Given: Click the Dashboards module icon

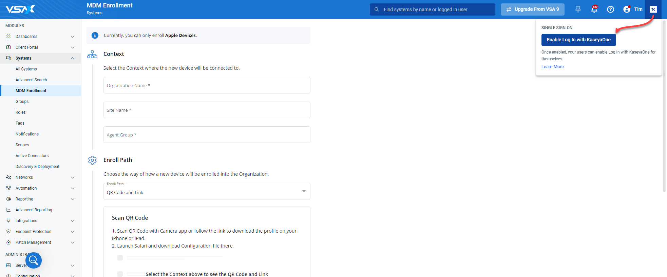Looking at the screenshot, I should click(8, 37).
